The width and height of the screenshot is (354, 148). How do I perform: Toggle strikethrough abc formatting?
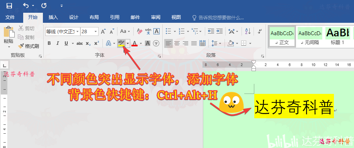click(80, 43)
